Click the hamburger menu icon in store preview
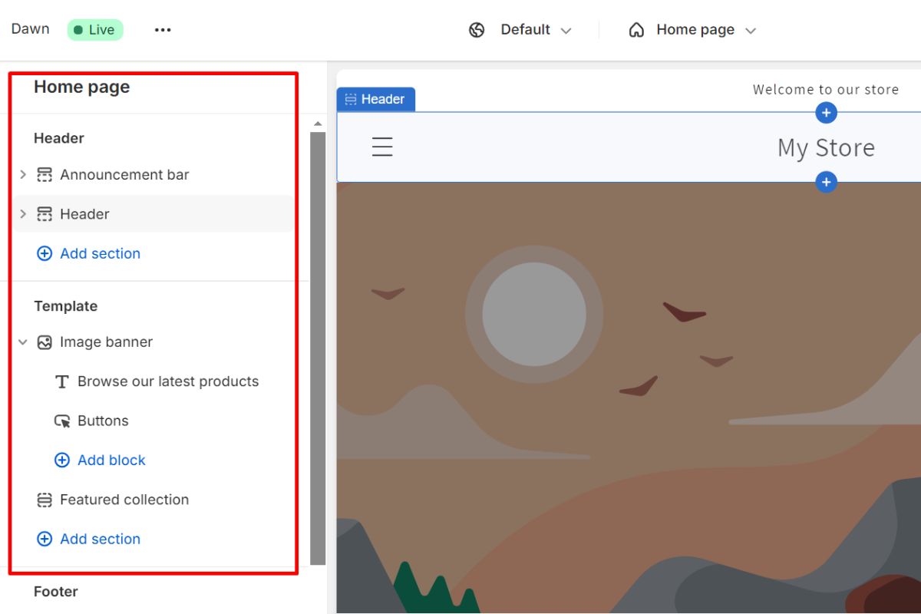This screenshot has width=921, height=614. point(382,147)
